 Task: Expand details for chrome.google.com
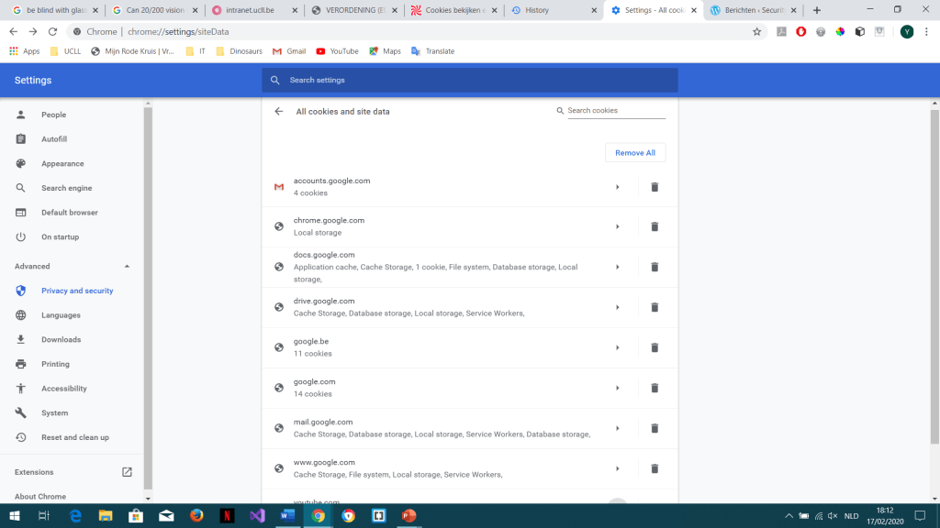tap(617, 226)
